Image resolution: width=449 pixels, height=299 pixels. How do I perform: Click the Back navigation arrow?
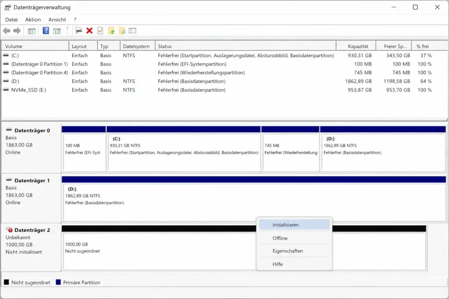7,30
